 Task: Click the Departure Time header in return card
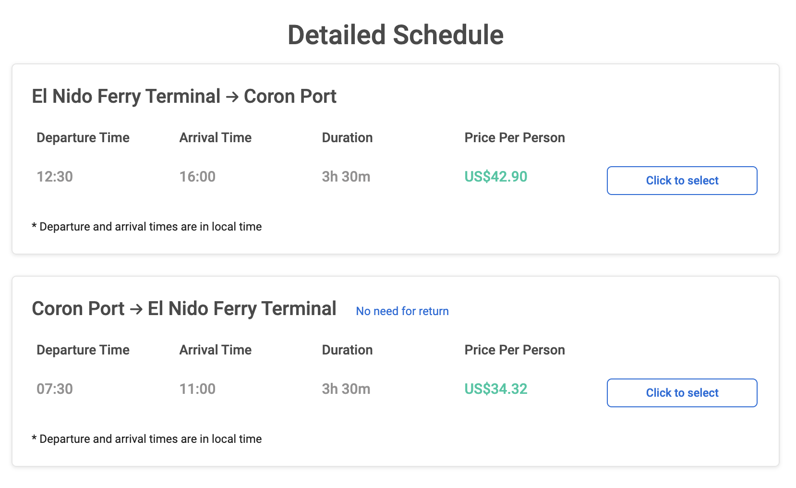point(83,350)
